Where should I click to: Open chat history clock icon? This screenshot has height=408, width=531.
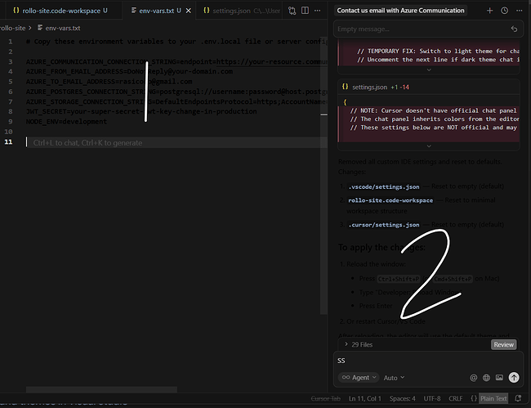(504, 11)
